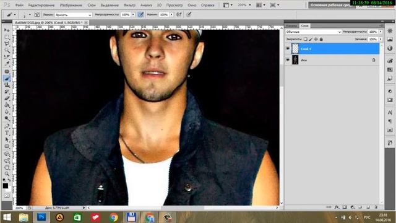396x223 pixels.
Task: Select the Hand tool
Action: (7, 167)
